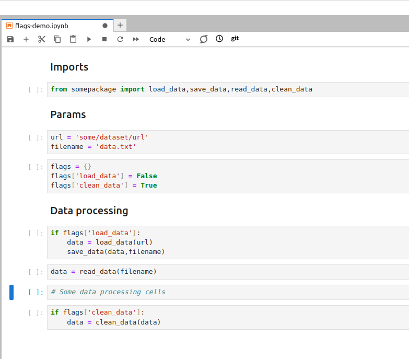Select the Imports heading cell
The image size is (409, 359).
tap(69, 67)
